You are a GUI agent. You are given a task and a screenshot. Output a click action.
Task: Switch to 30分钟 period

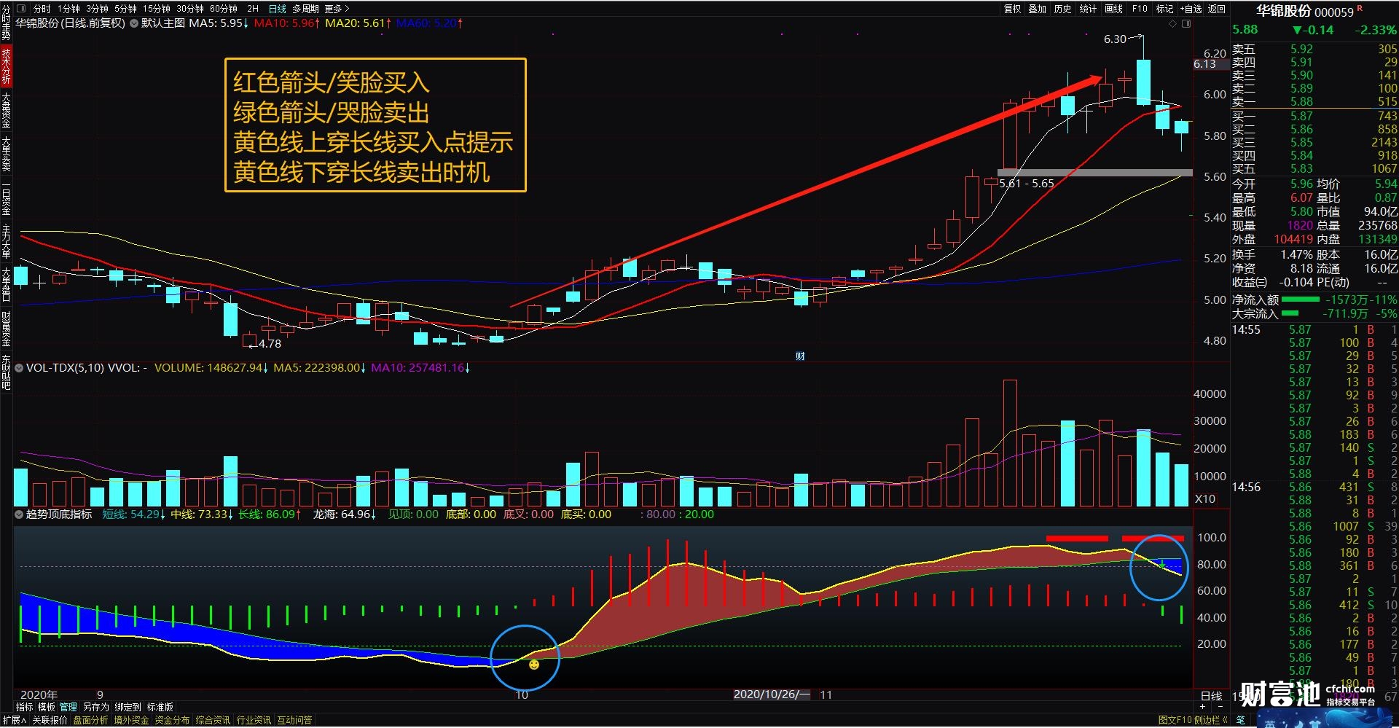pyautogui.click(x=190, y=9)
